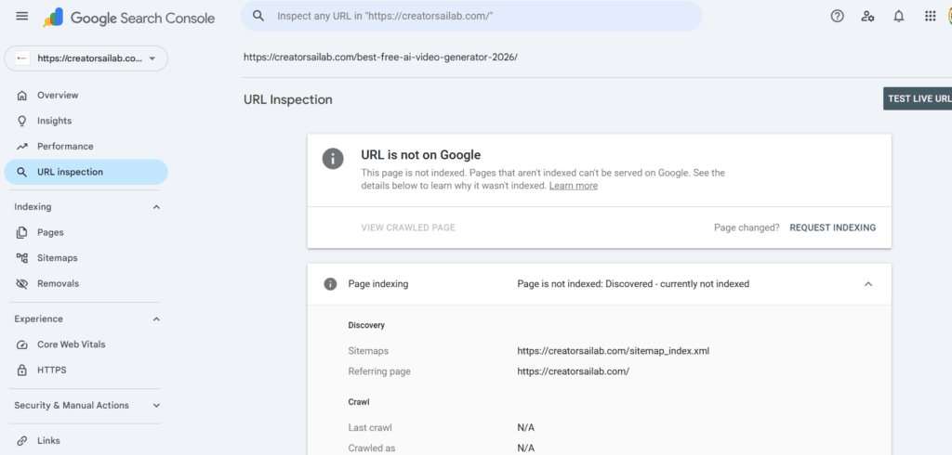
Task: Click the Pages document icon
Action: point(22,232)
